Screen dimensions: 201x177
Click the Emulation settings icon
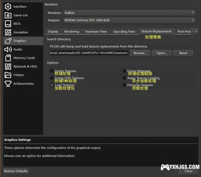click(x=8, y=32)
